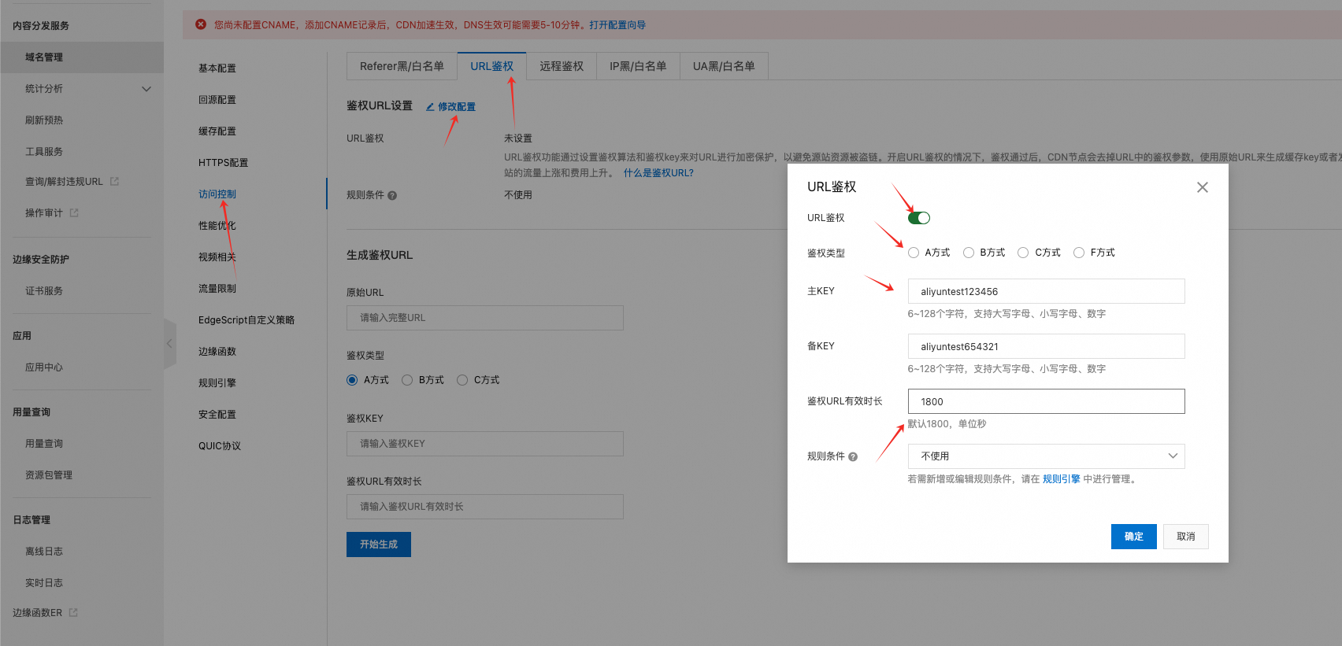
Task: Open 视频相关 in settings menu
Action: pyautogui.click(x=217, y=257)
